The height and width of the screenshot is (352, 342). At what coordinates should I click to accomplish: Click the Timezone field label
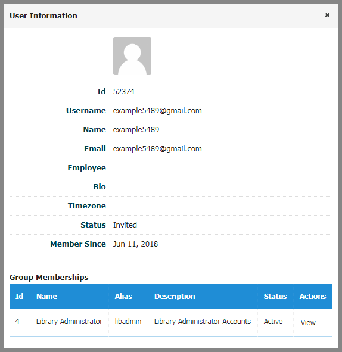pyautogui.click(x=87, y=206)
